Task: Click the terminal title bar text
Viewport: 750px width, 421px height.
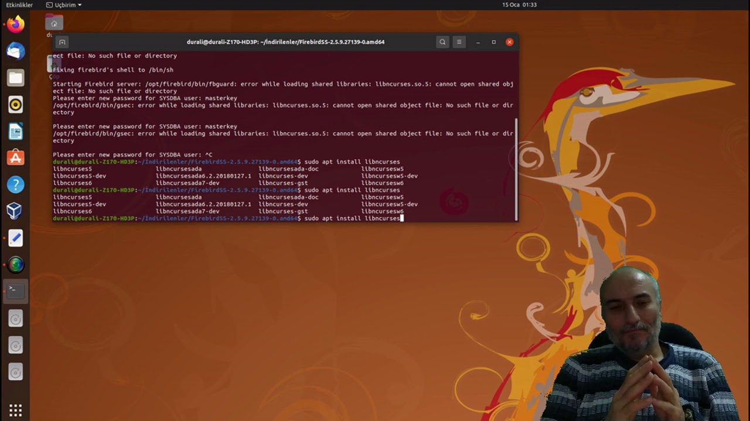Action: (x=285, y=42)
